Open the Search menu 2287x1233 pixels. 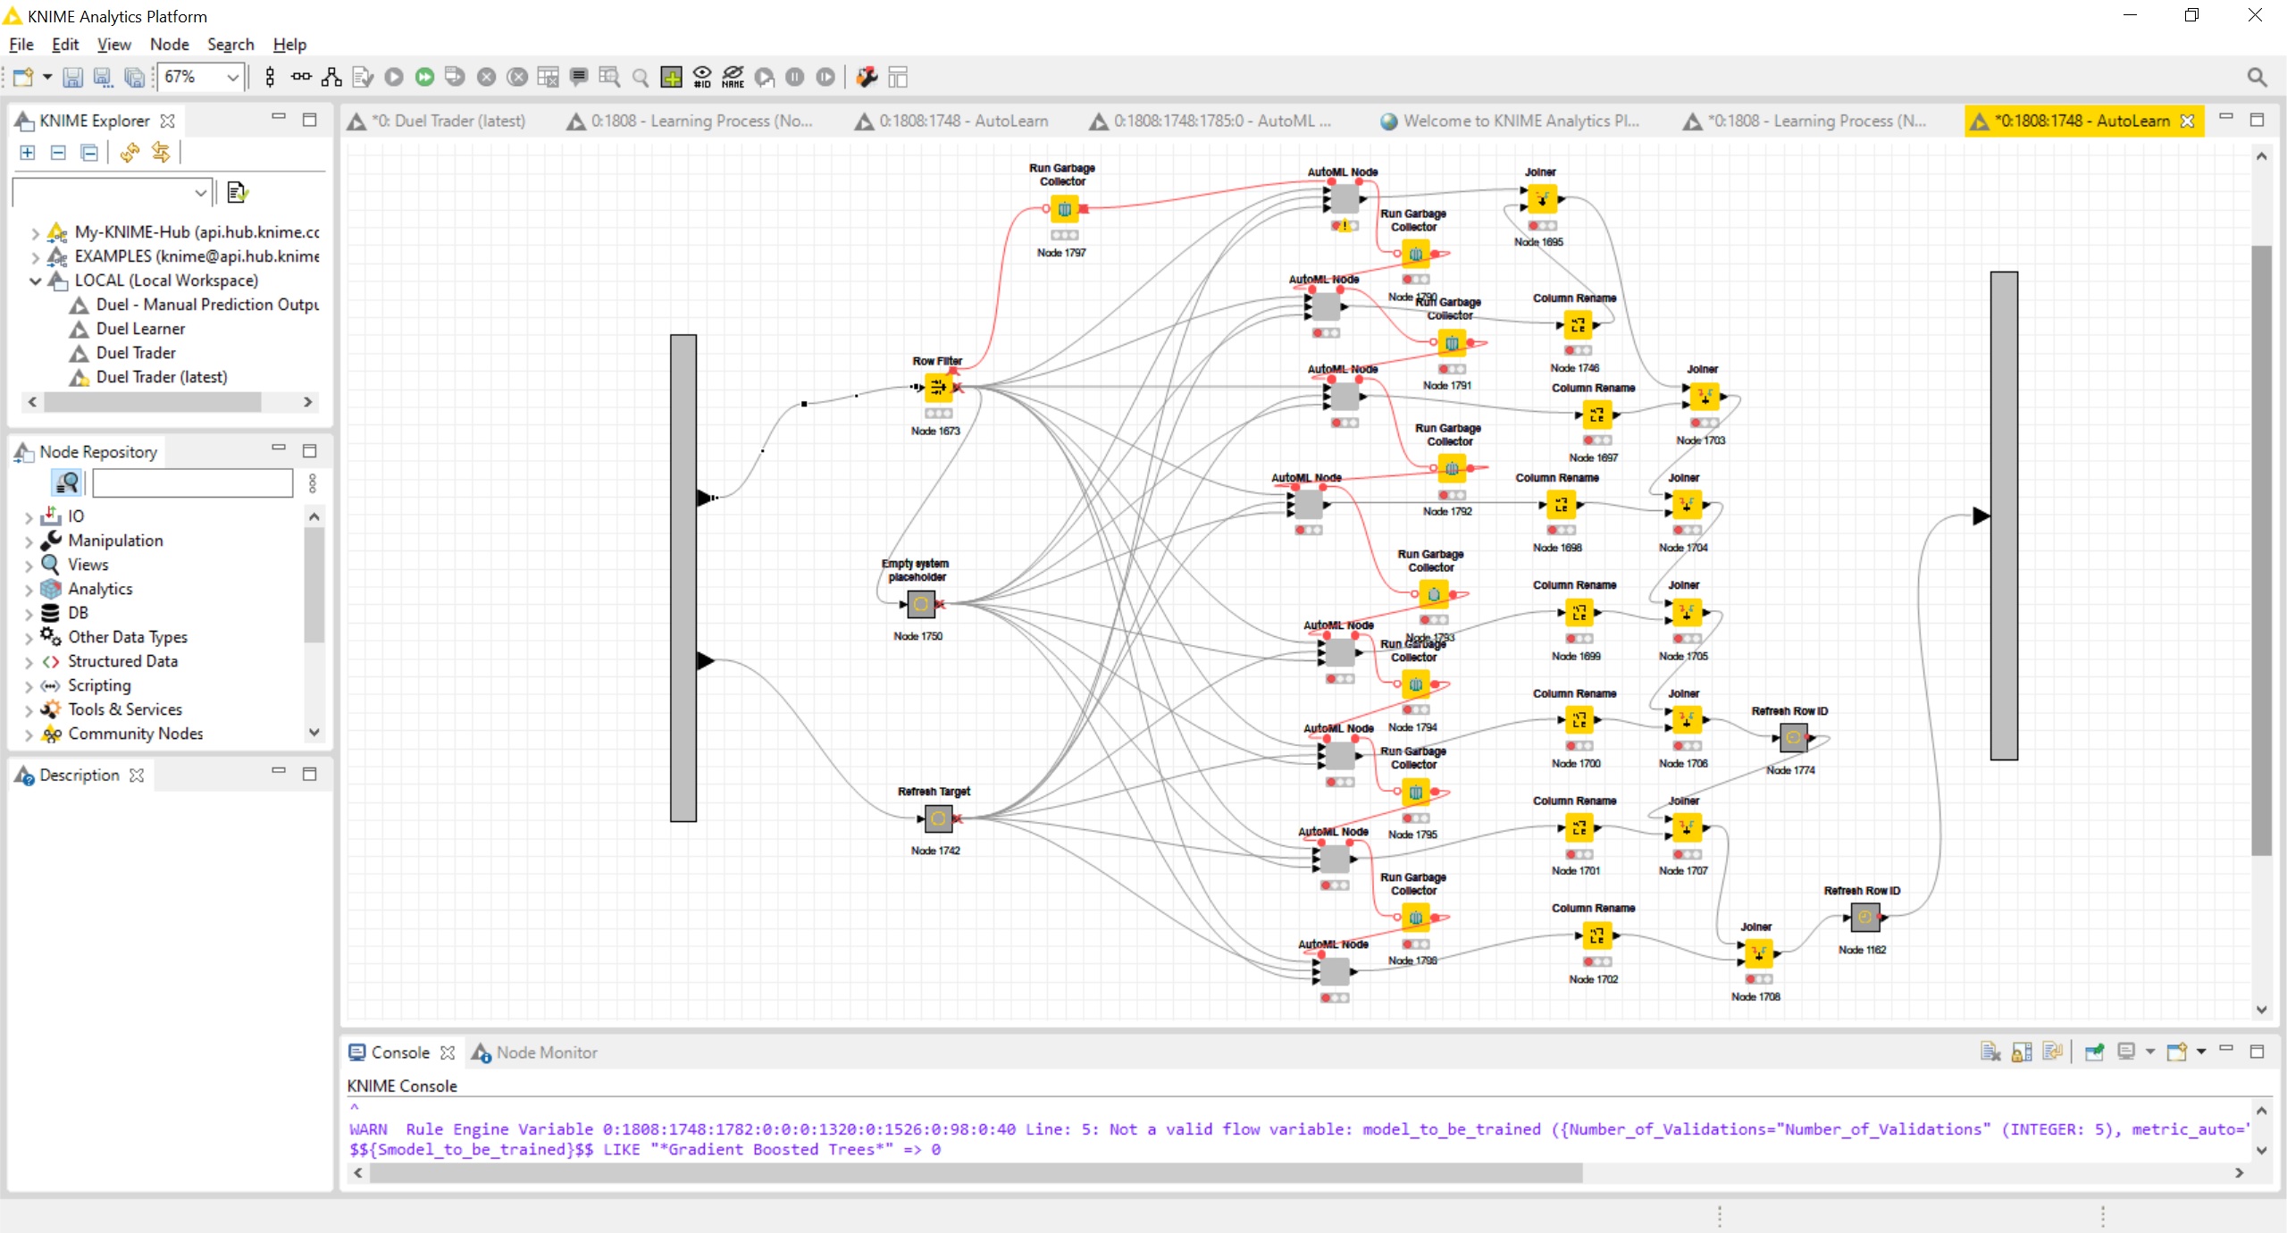(230, 44)
